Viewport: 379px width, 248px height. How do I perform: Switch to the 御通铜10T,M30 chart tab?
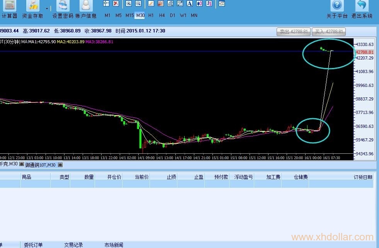point(40,165)
